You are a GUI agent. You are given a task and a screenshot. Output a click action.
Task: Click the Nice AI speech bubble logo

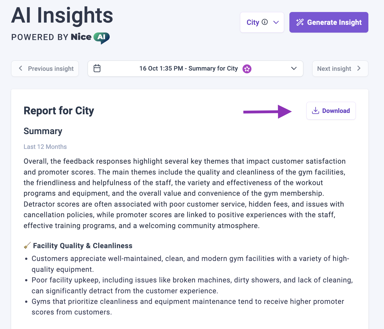pos(102,38)
